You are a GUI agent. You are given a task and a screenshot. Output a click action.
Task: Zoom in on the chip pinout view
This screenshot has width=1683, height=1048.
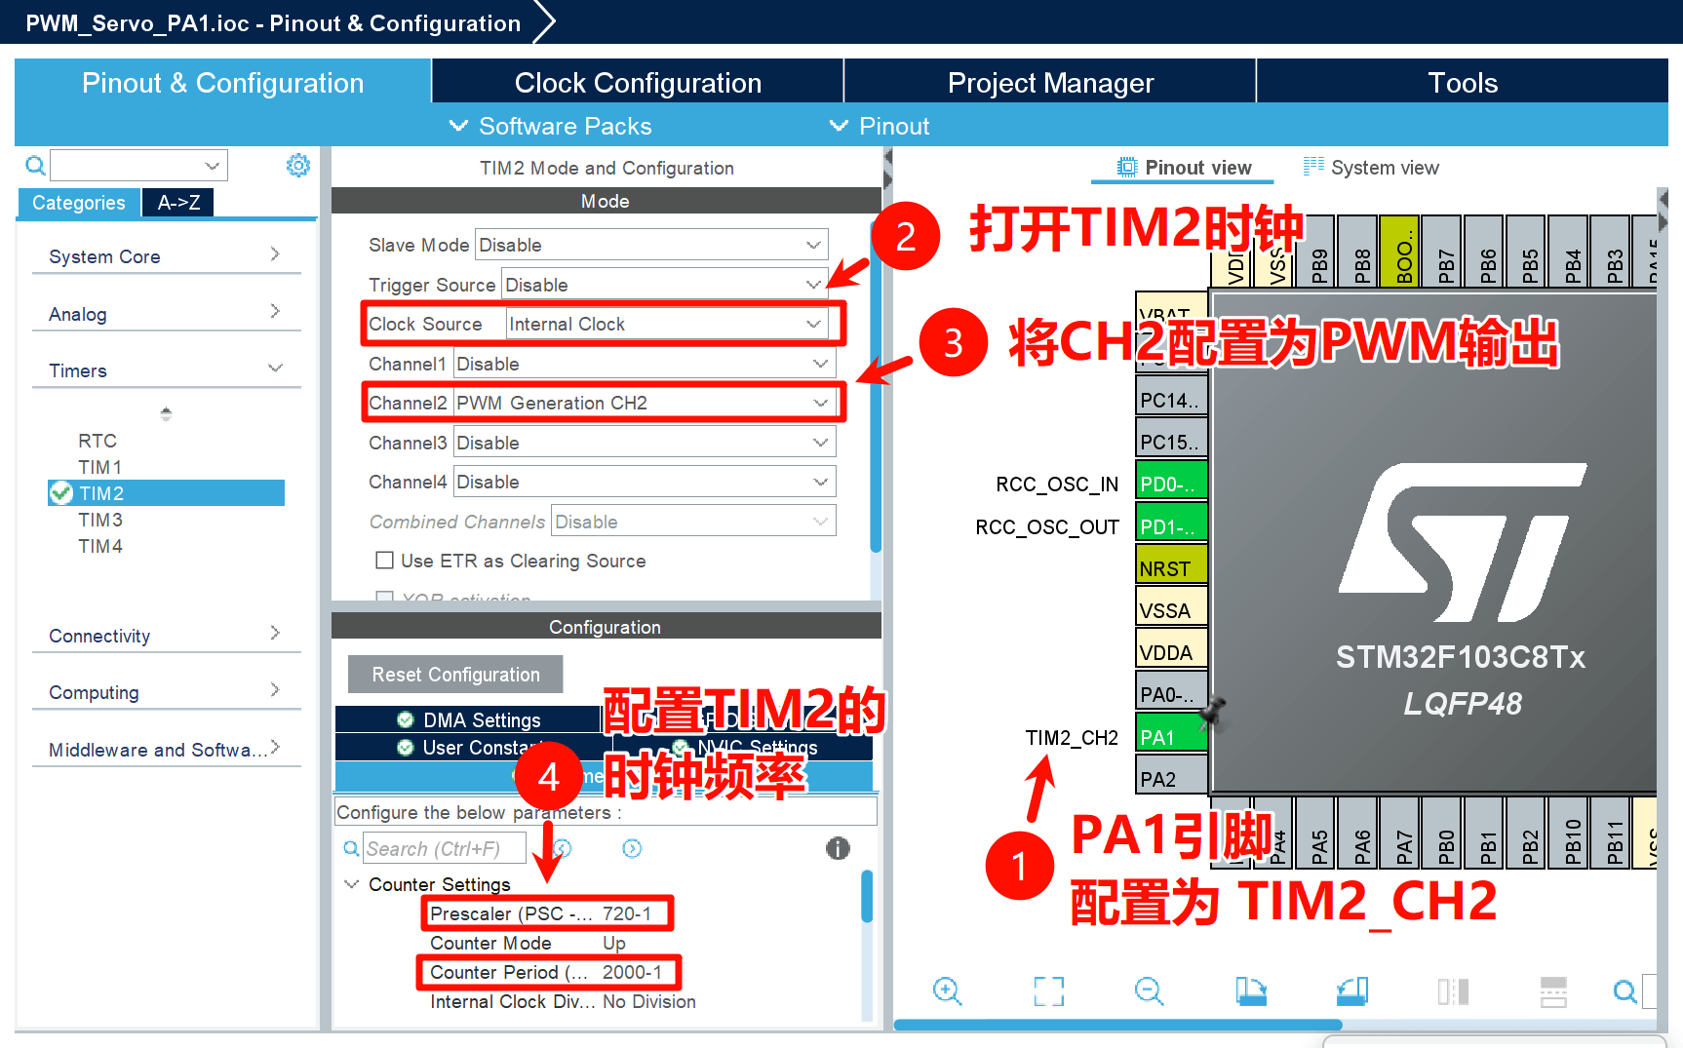pos(947,991)
